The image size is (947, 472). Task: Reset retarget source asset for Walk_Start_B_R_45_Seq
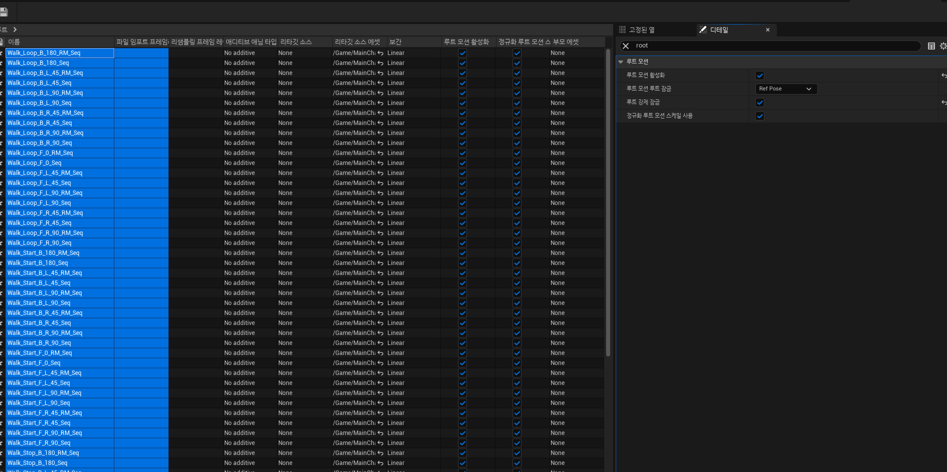tap(381, 323)
